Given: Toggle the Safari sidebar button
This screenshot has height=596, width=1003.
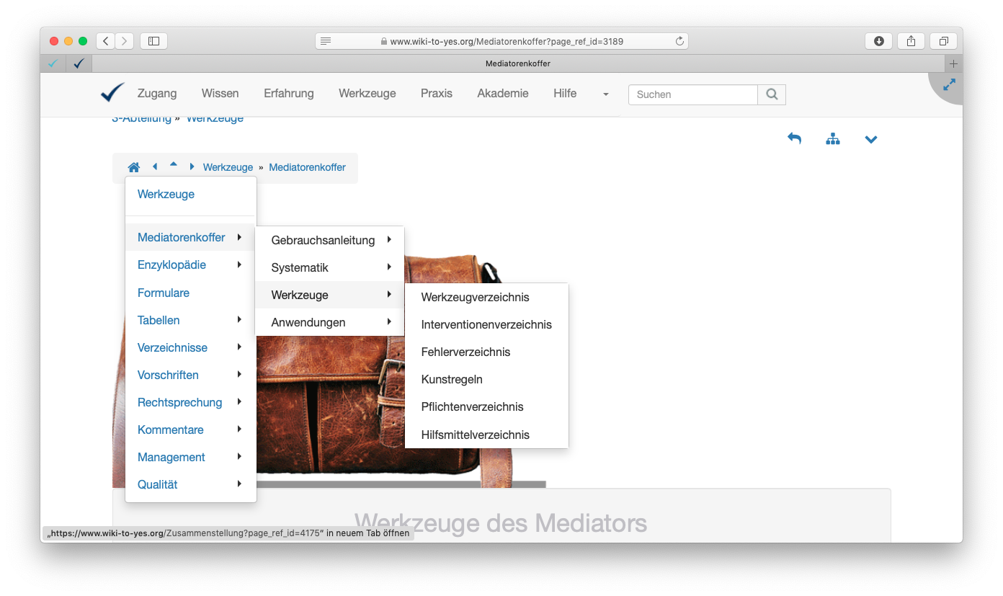Looking at the screenshot, I should pyautogui.click(x=153, y=41).
